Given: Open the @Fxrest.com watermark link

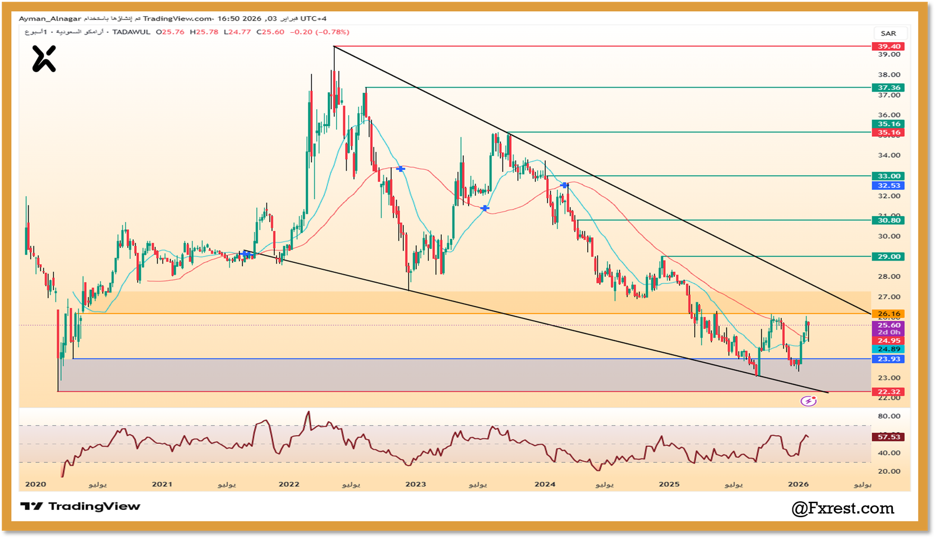Looking at the screenshot, I should point(843,508).
